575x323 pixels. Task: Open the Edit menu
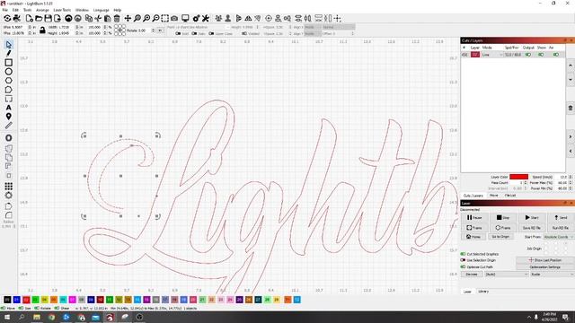click(x=15, y=10)
